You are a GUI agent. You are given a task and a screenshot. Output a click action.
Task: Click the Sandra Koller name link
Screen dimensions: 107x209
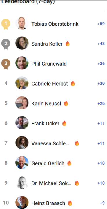click(x=47, y=44)
